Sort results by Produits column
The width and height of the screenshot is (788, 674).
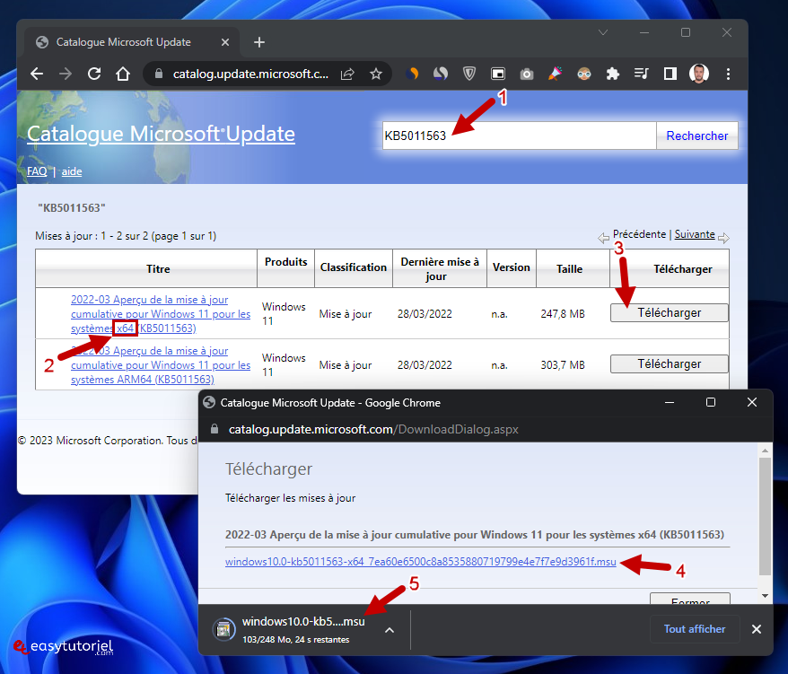point(286,262)
